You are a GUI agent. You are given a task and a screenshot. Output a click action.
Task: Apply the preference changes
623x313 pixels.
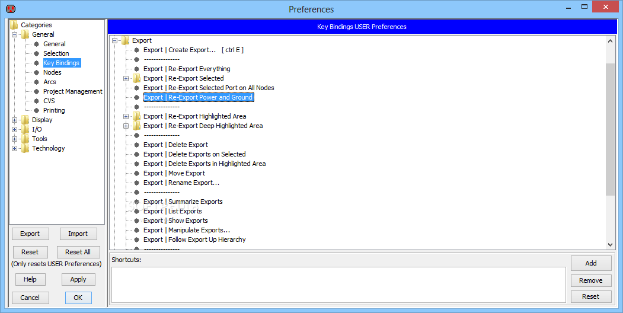click(78, 279)
